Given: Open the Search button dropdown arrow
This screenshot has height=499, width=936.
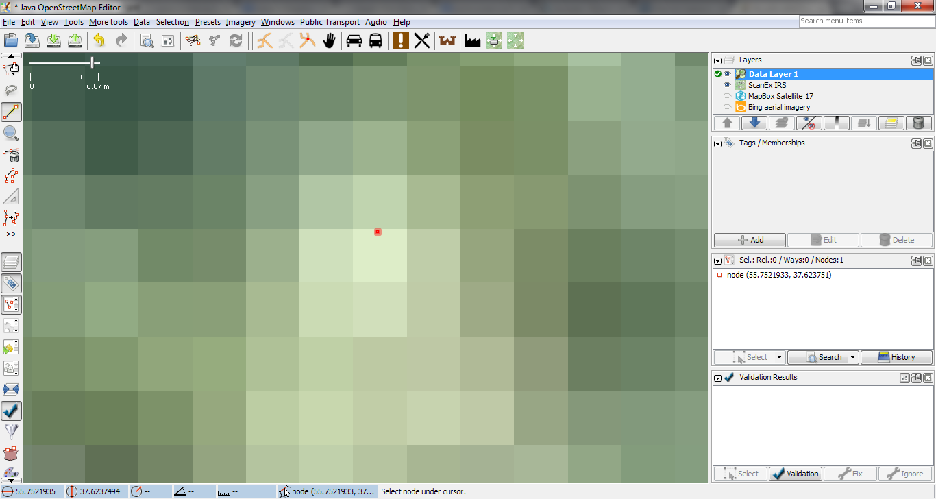Looking at the screenshot, I should pos(852,357).
